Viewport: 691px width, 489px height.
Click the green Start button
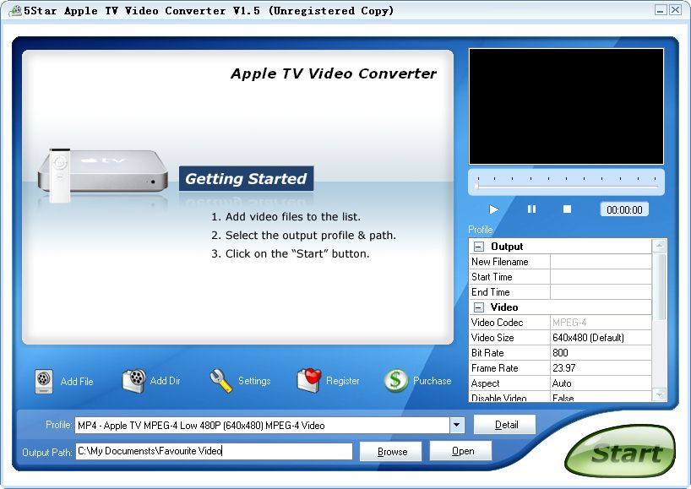click(620, 451)
